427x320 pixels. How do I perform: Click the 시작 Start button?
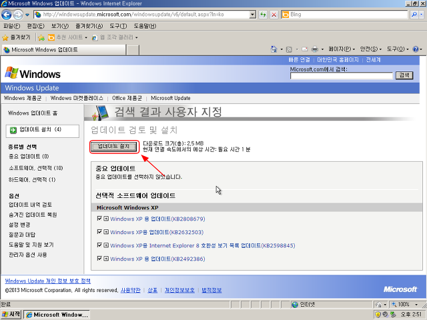click(x=11, y=315)
